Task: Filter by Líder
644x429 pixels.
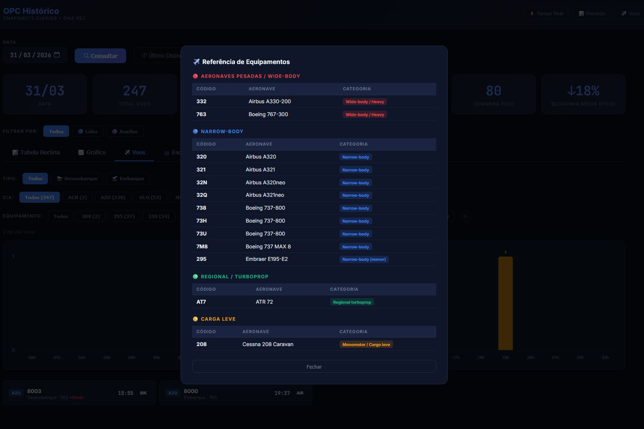Action: [88, 131]
